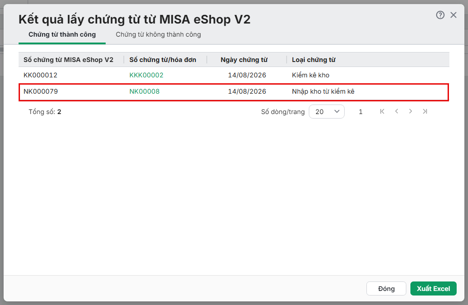
Task: Select cell KK000012
Action: (x=40, y=75)
